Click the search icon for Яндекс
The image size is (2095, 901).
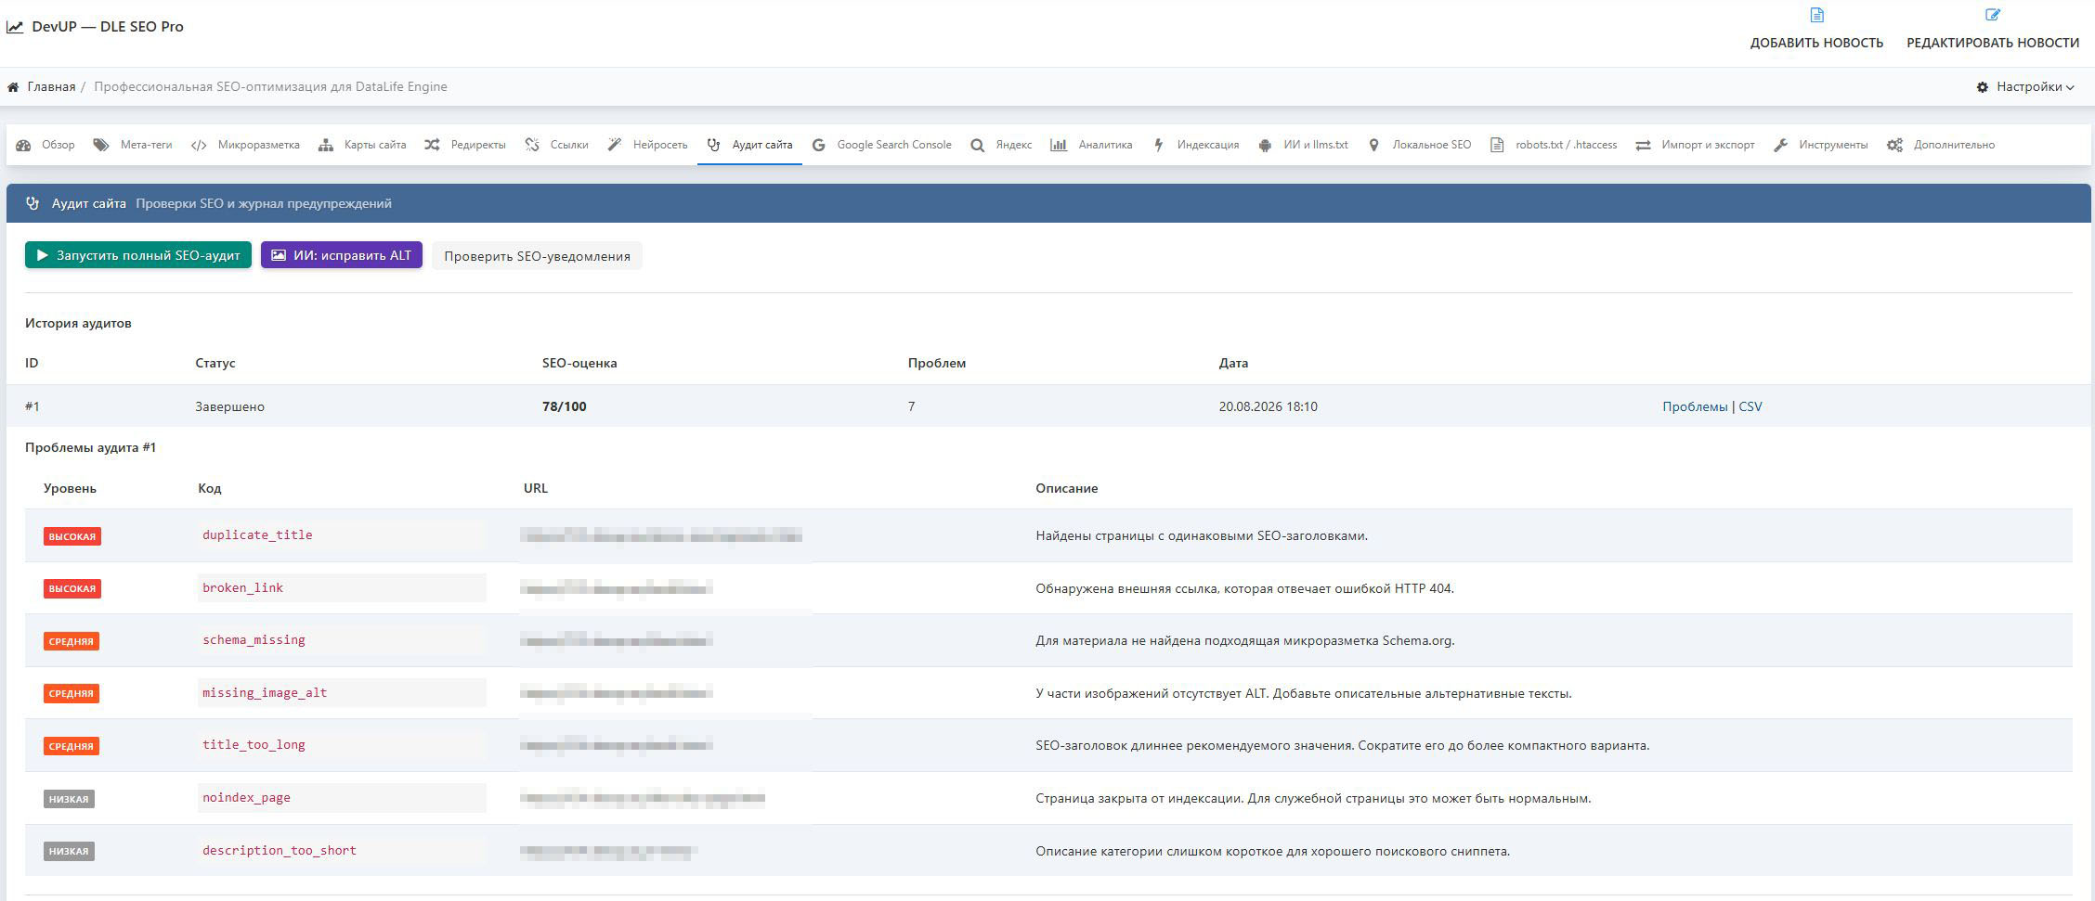pos(977,146)
